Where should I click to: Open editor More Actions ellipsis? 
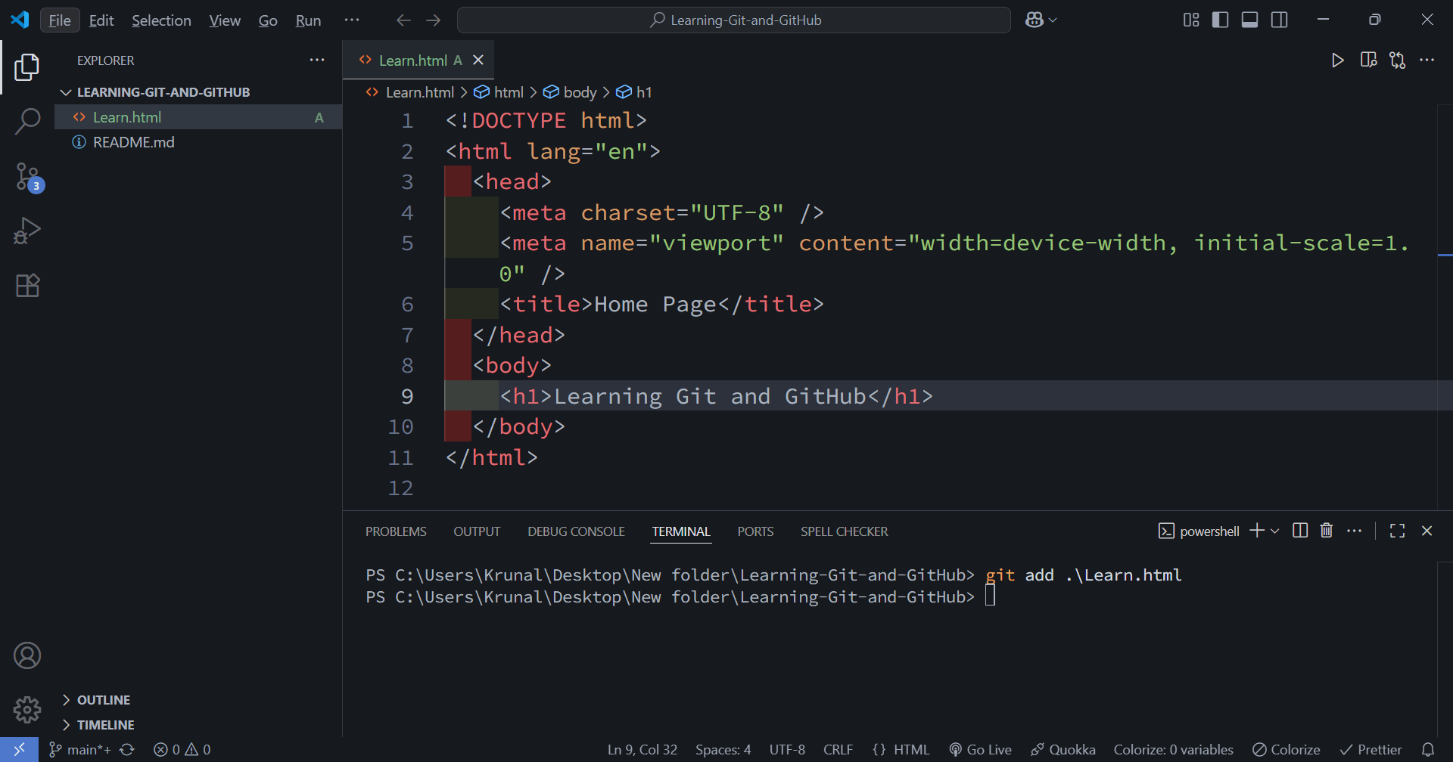point(1427,60)
